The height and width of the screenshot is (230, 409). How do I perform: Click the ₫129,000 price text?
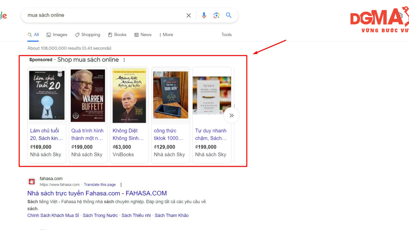[164, 147]
